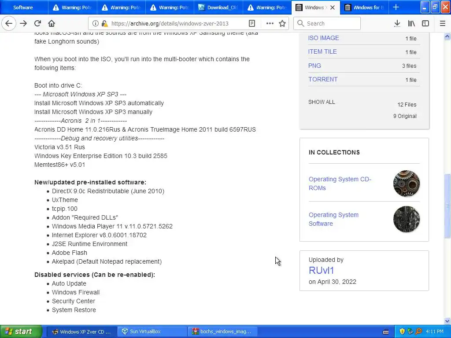
Task: Click the rusty gears collection thumbnail
Action: tap(406, 184)
